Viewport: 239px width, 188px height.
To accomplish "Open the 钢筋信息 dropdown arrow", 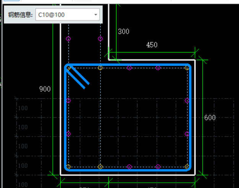I will coord(95,15).
